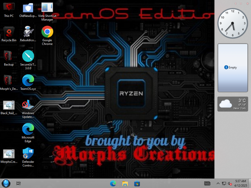Select the Google Chrome desktop shortcut
The width and height of the screenshot is (251, 188).
(x=47, y=35)
